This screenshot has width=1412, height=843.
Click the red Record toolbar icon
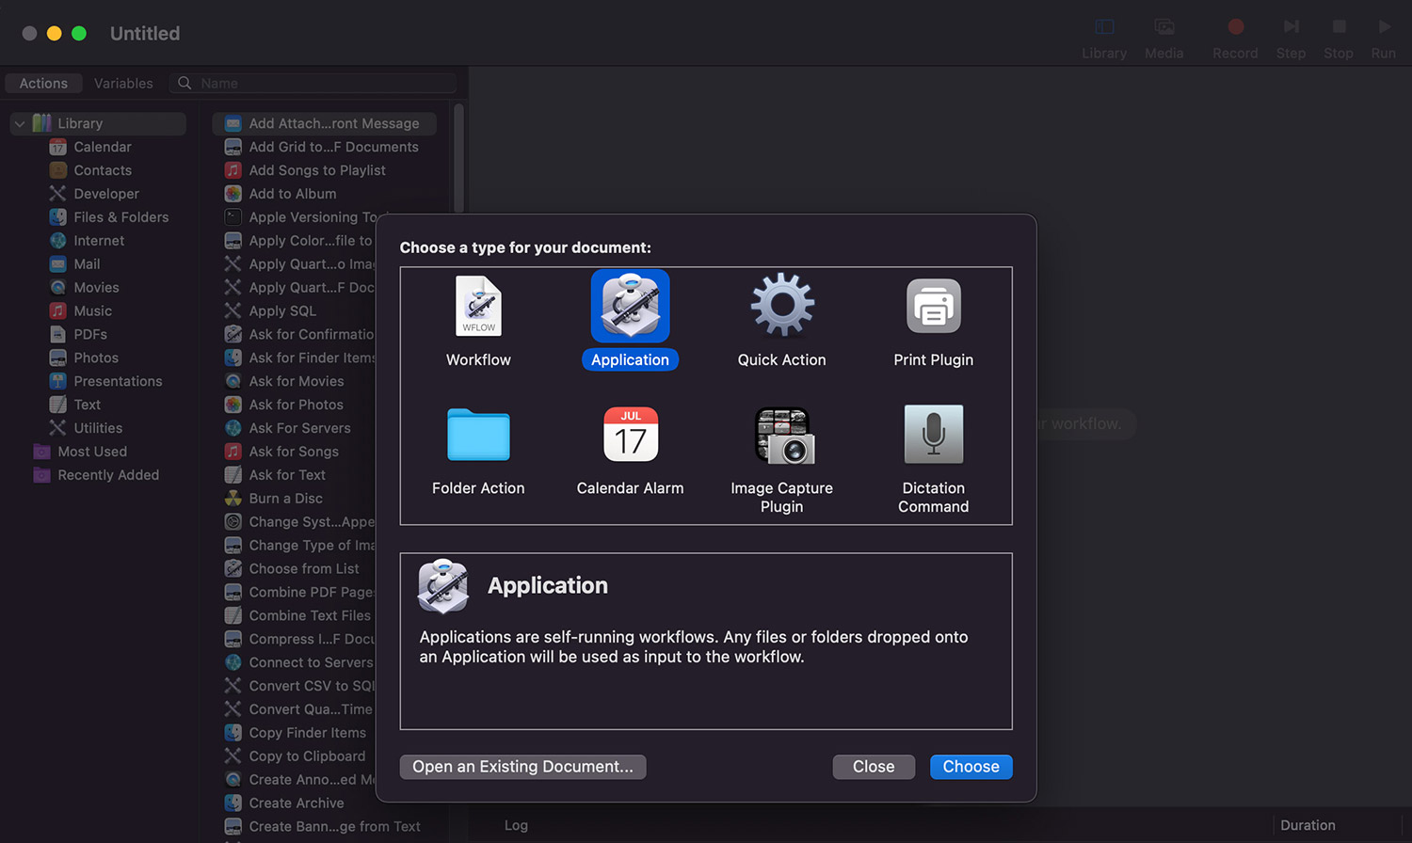pos(1236,26)
